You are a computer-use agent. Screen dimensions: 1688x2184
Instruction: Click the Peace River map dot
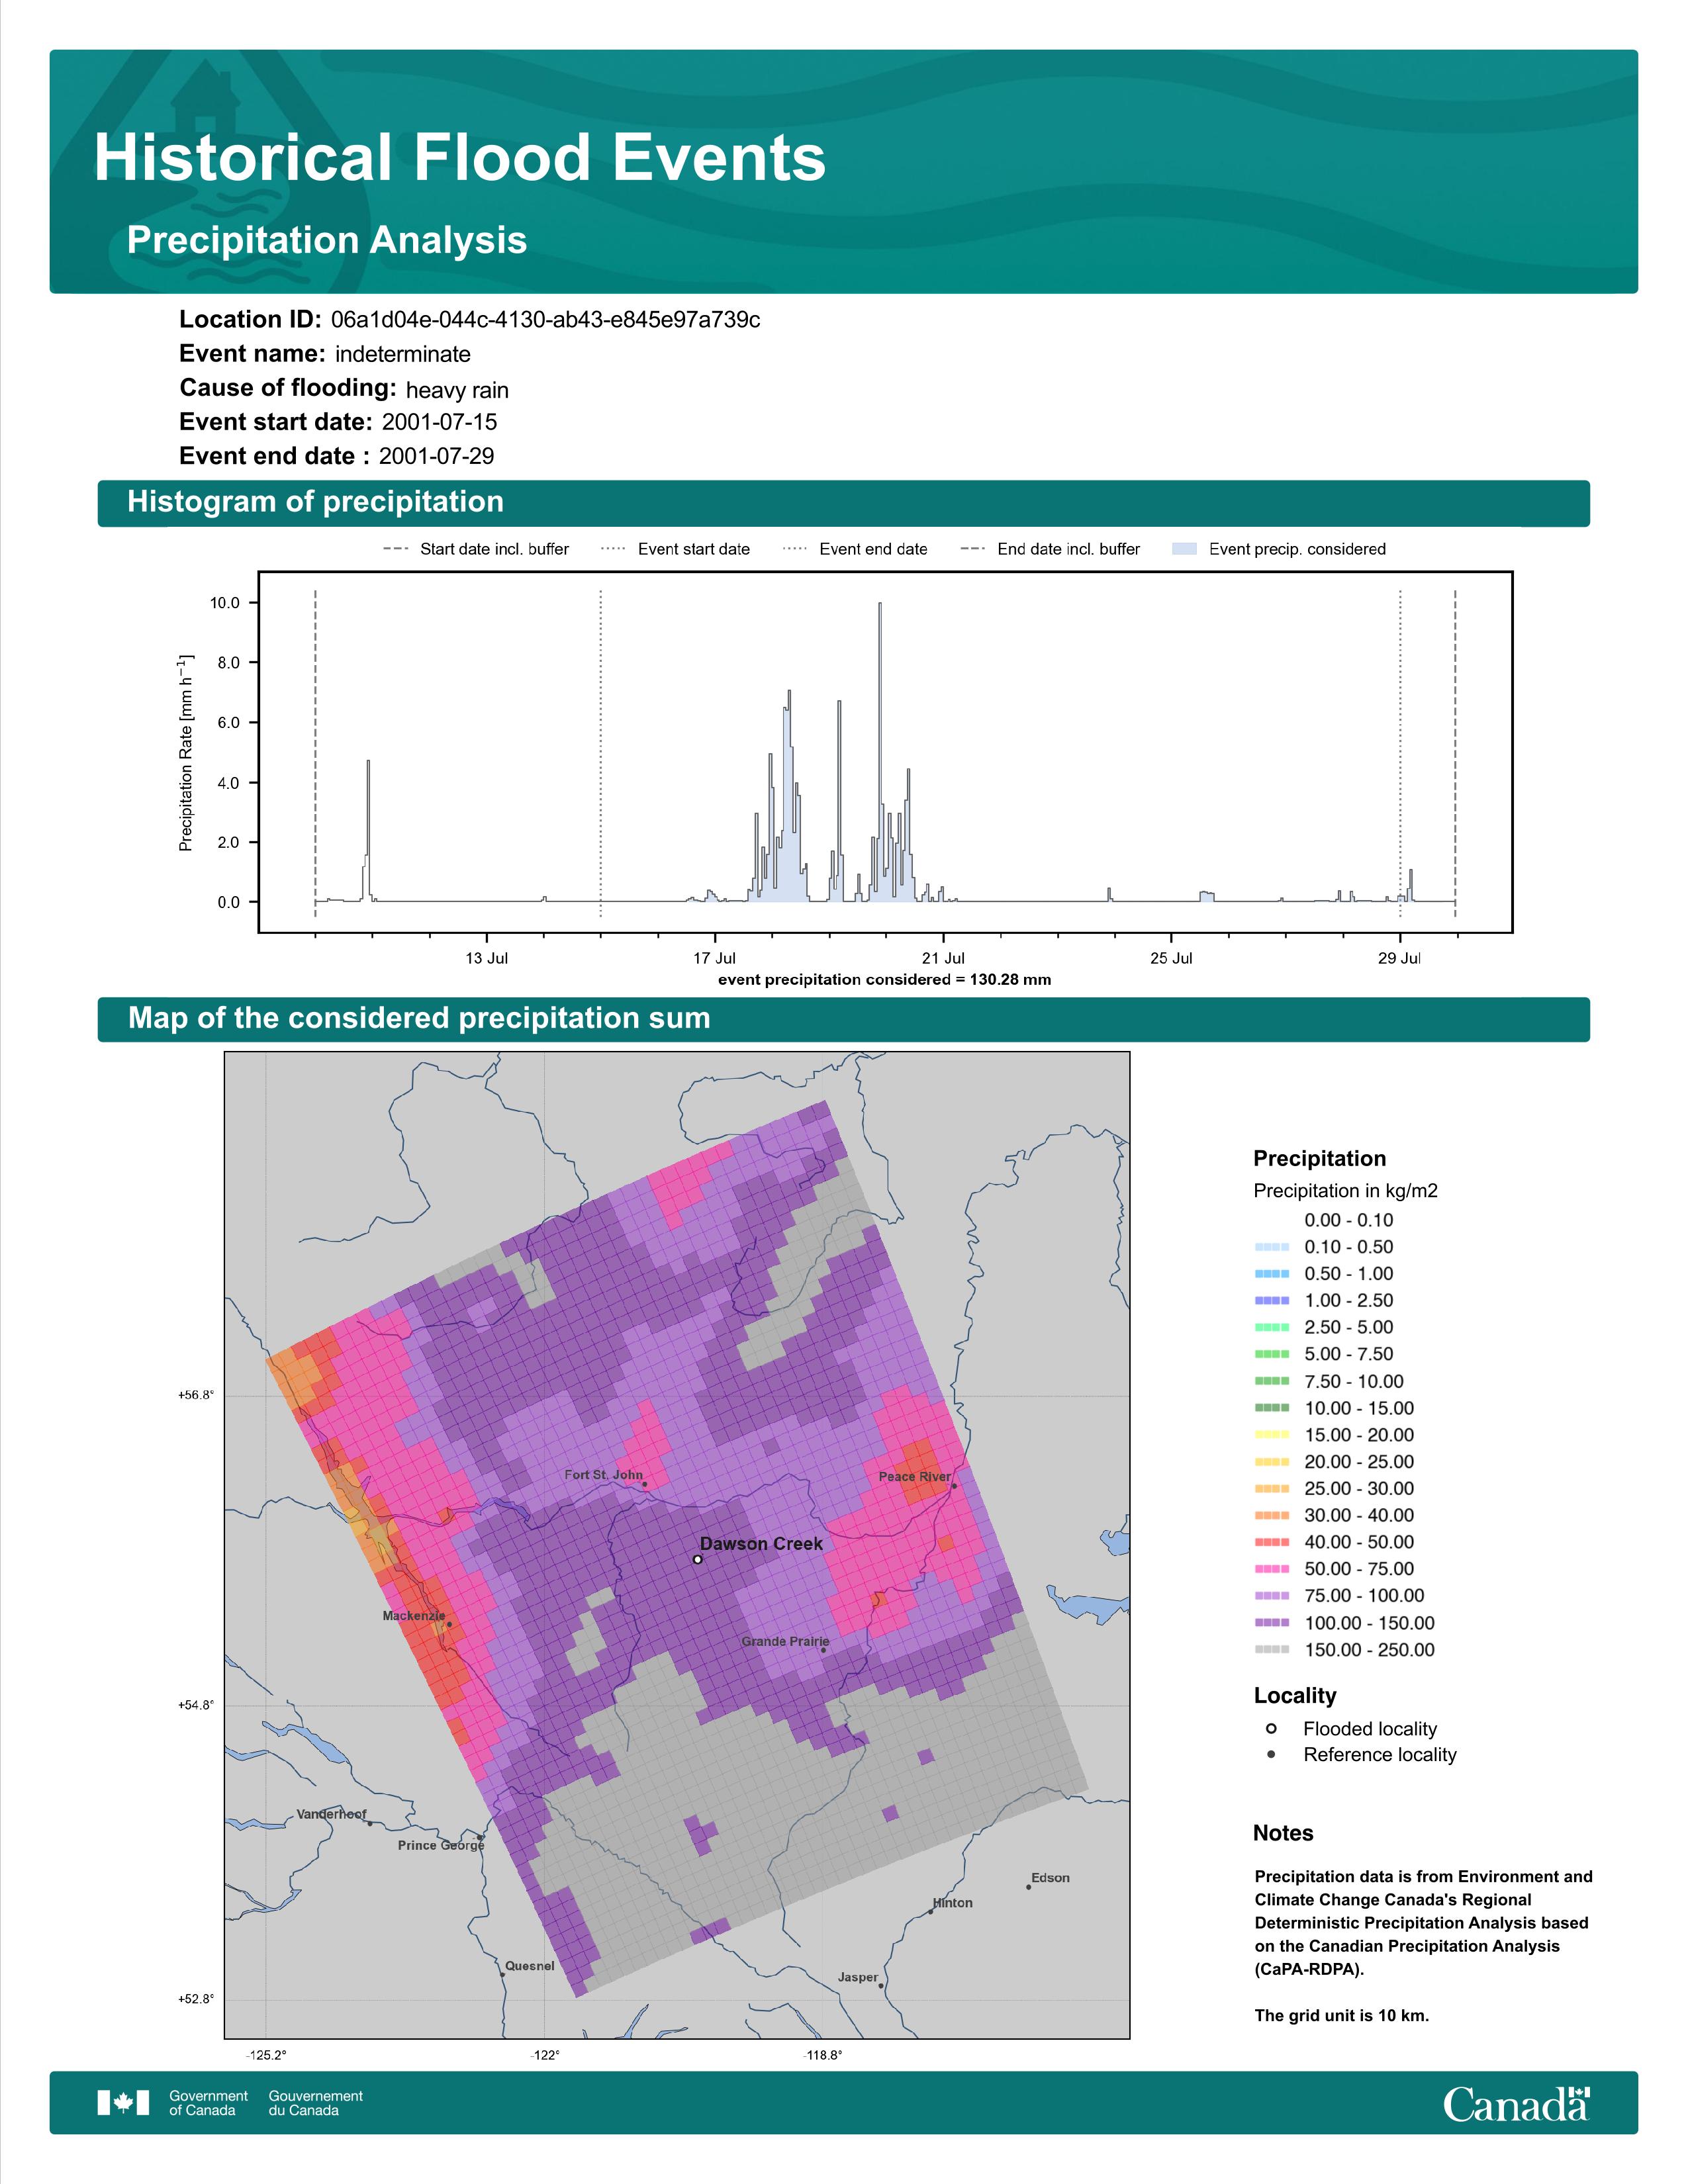(954, 1486)
